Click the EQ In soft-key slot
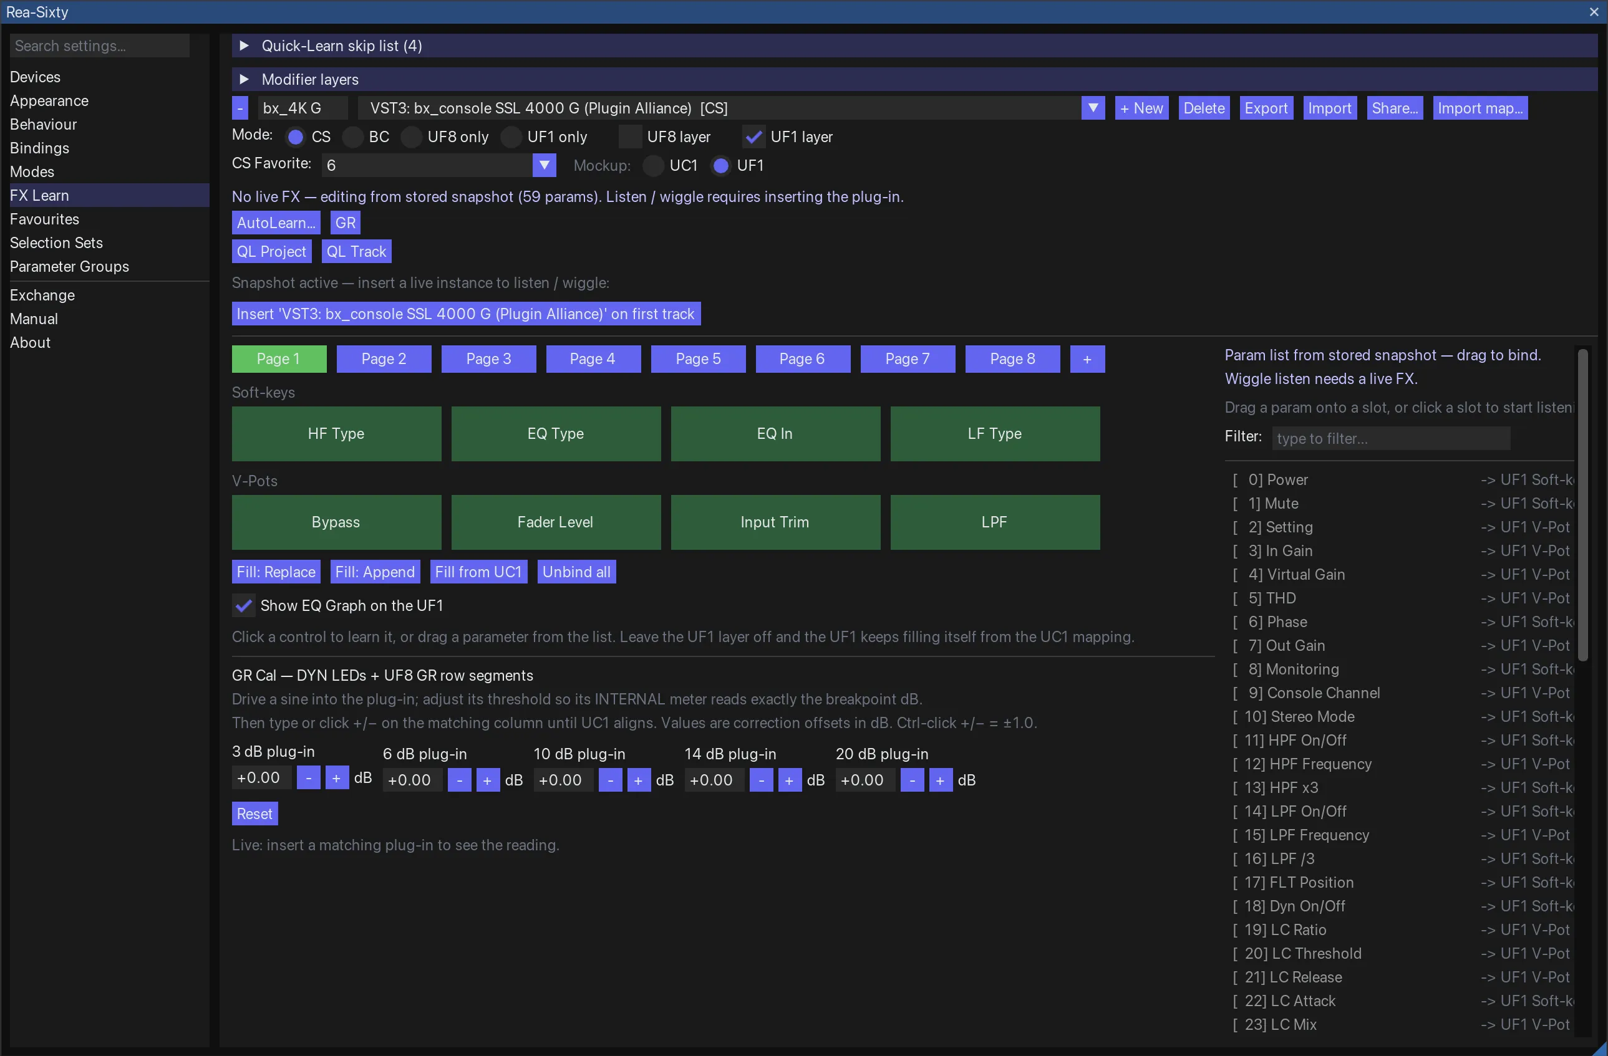This screenshot has width=1608, height=1056. [x=775, y=433]
